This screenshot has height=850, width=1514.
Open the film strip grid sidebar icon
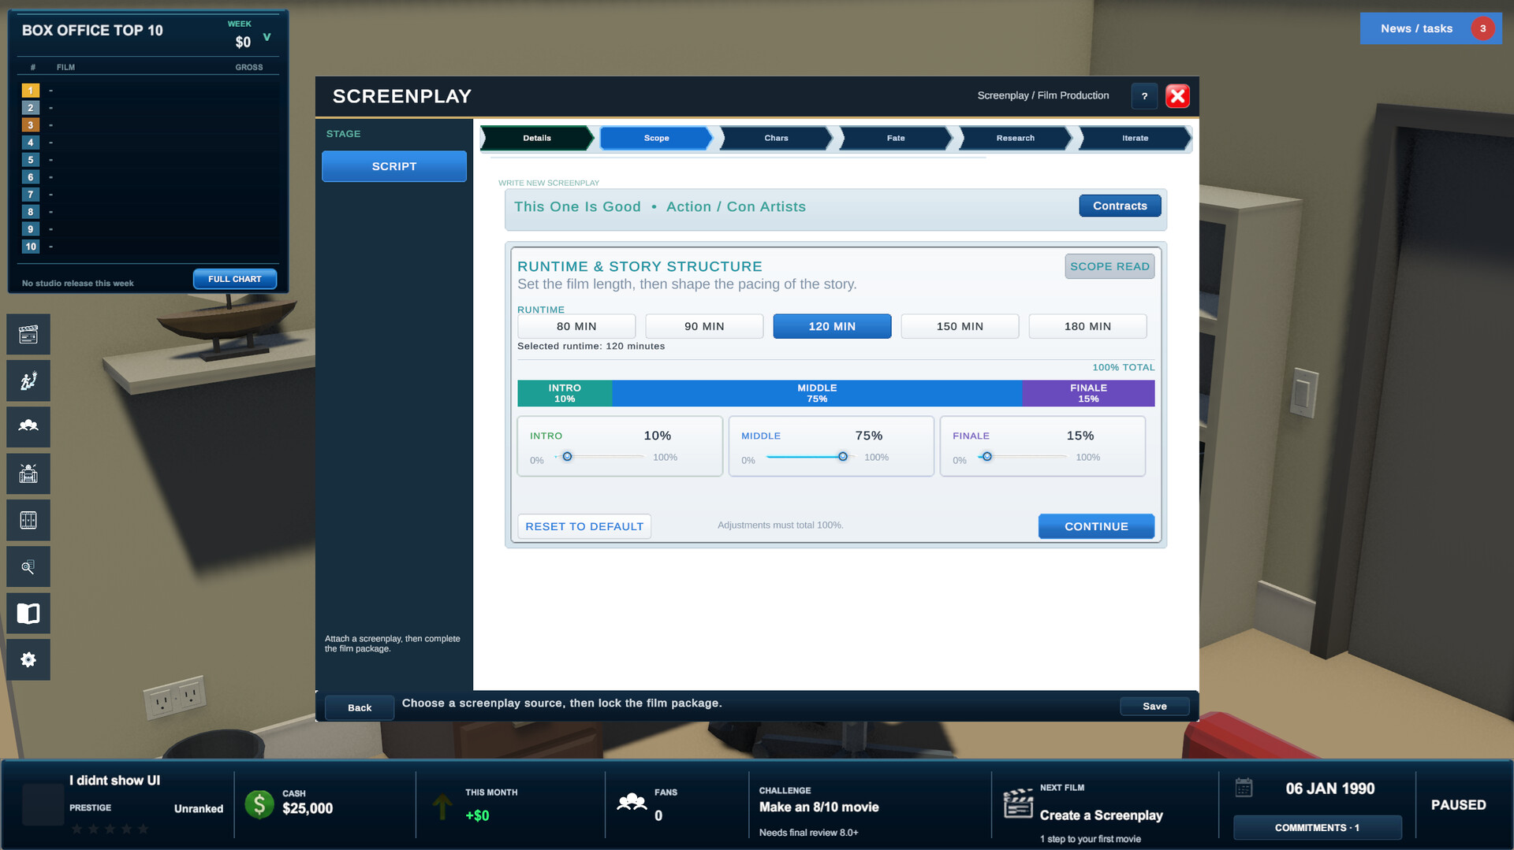coord(28,521)
